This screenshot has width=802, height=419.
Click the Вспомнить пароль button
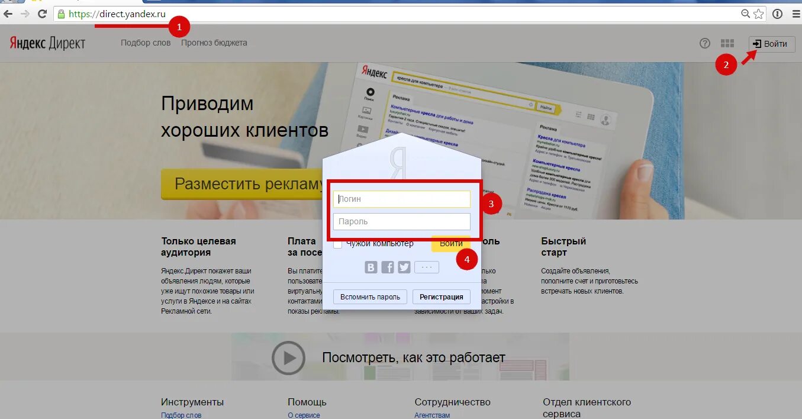[371, 296]
